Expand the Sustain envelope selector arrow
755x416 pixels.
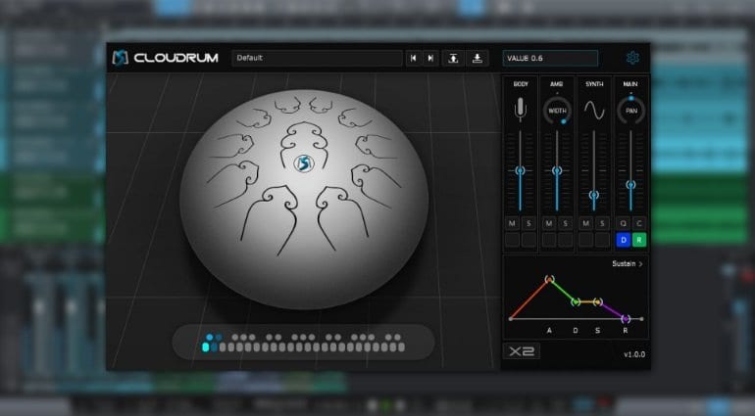click(641, 264)
